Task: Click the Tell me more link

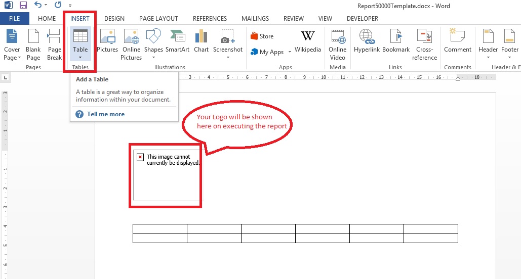Action: click(106, 114)
